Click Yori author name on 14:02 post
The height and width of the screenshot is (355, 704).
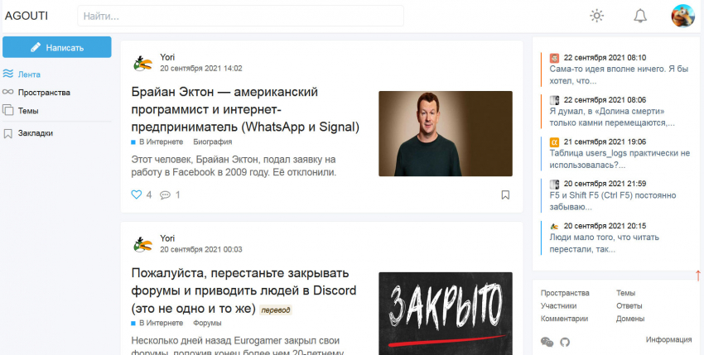click(x=167, y=57)
